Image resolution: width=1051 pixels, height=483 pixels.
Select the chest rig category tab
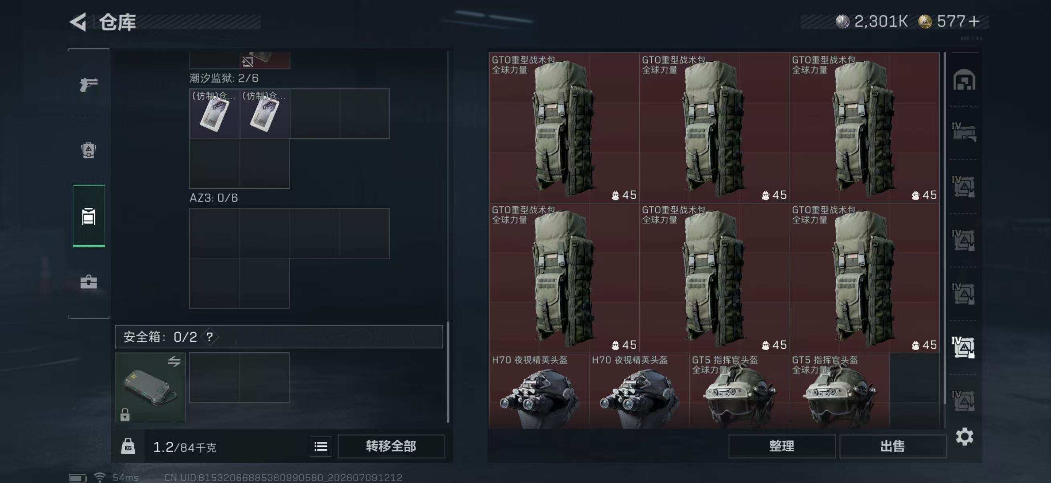coord(89,216)
